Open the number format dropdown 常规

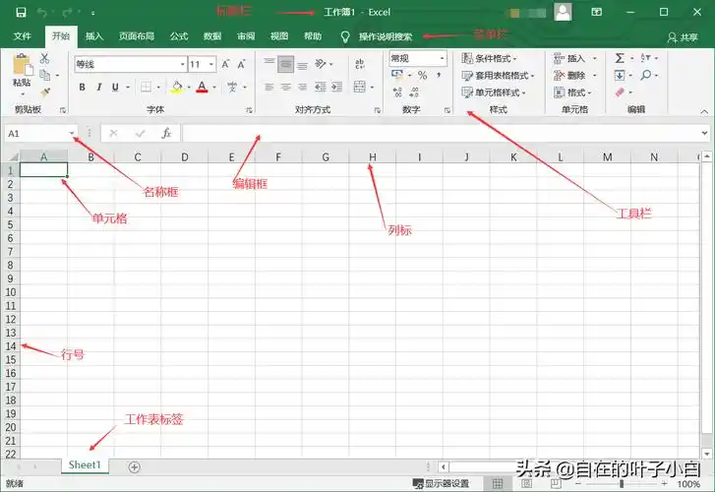tap(442, 58)
